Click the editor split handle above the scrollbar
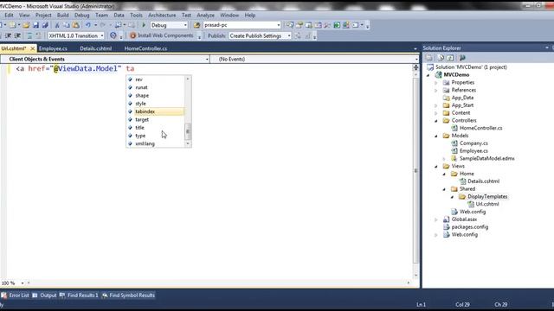This screenshot has height=311, width=554. coord(415,67)
